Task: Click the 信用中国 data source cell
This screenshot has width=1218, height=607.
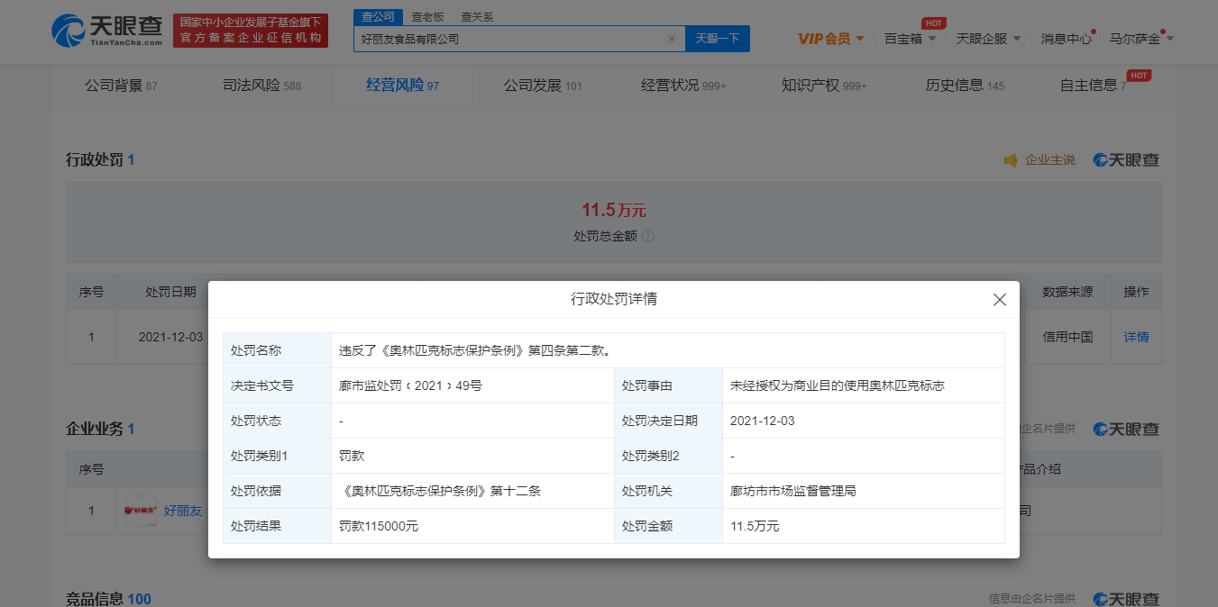Action: (x=1067, y=337)
